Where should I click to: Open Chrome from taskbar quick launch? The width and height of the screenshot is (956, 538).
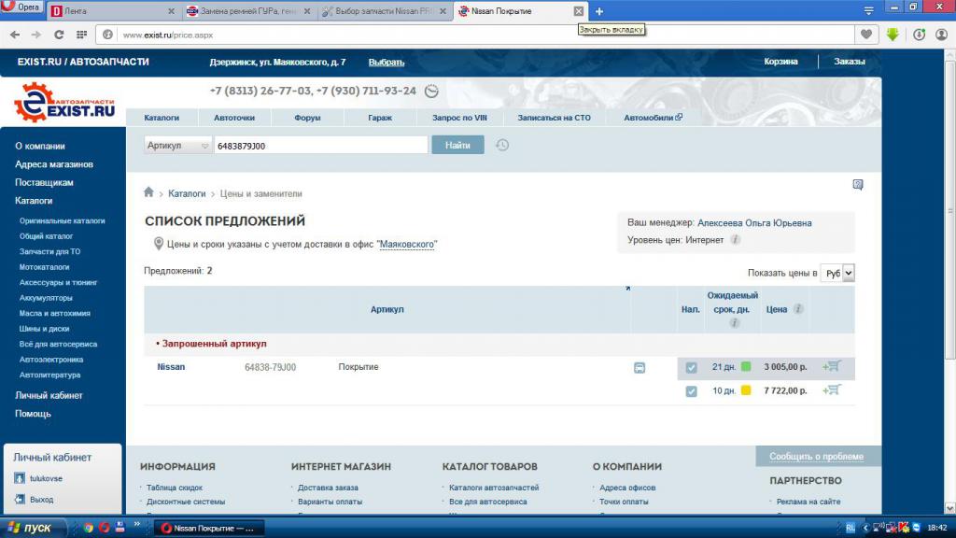(x=89, y=528)
